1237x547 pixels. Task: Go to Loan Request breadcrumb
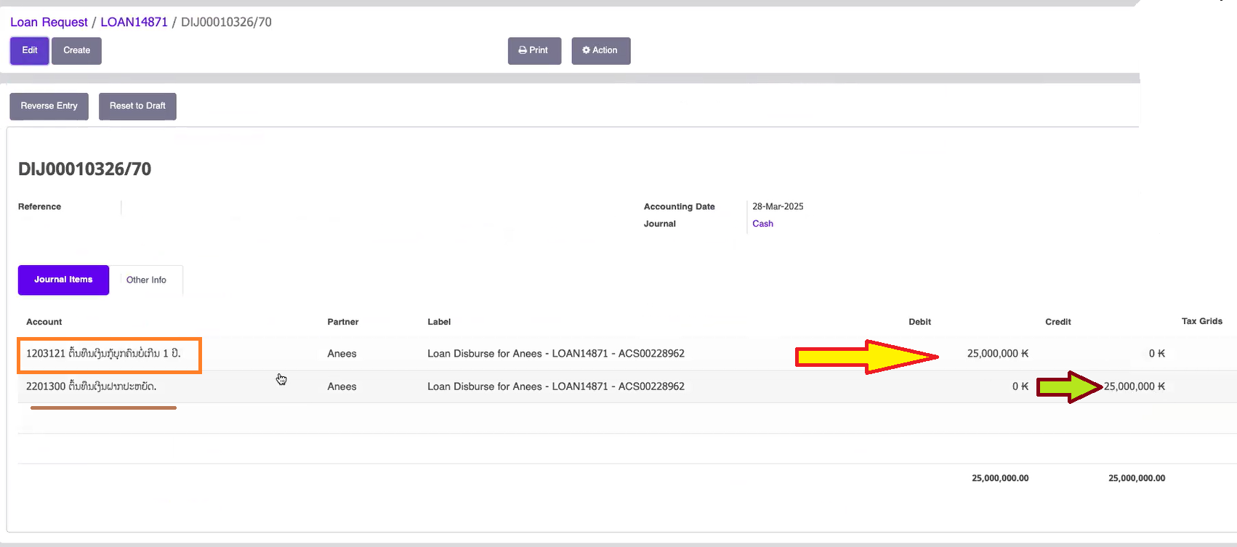(49, 23)
